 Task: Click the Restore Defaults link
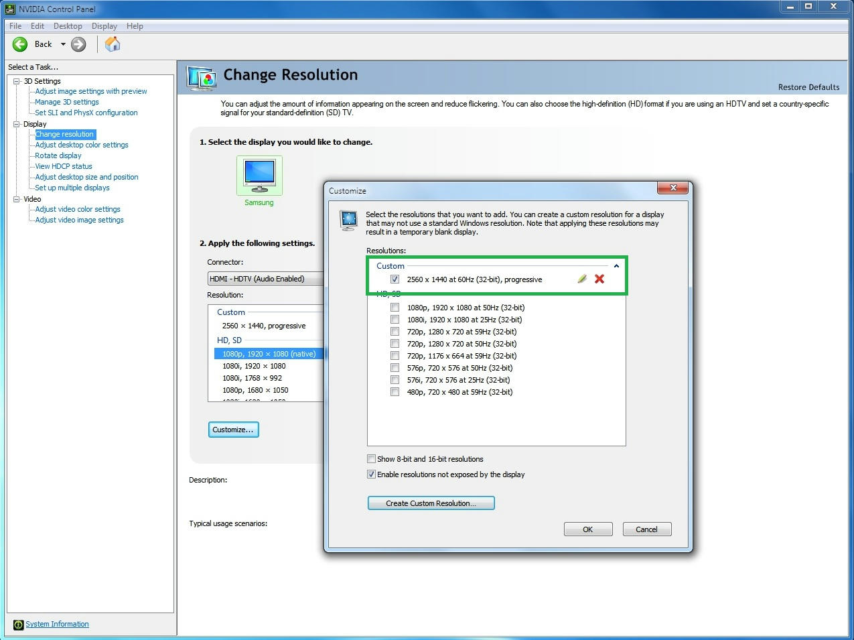click(808, 87)
